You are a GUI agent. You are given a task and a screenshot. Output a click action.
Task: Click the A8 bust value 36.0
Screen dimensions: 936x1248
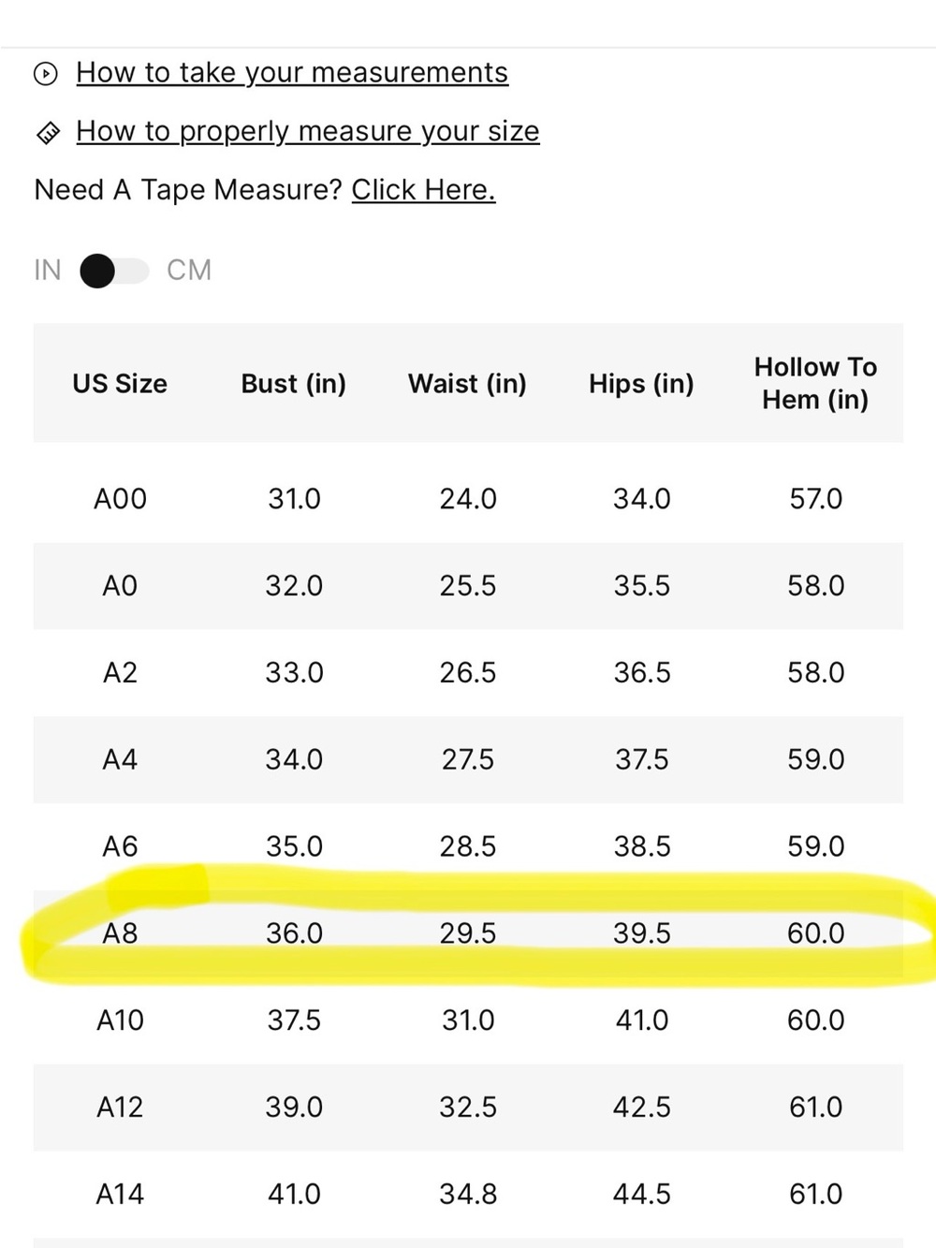(x=294, y=933)
